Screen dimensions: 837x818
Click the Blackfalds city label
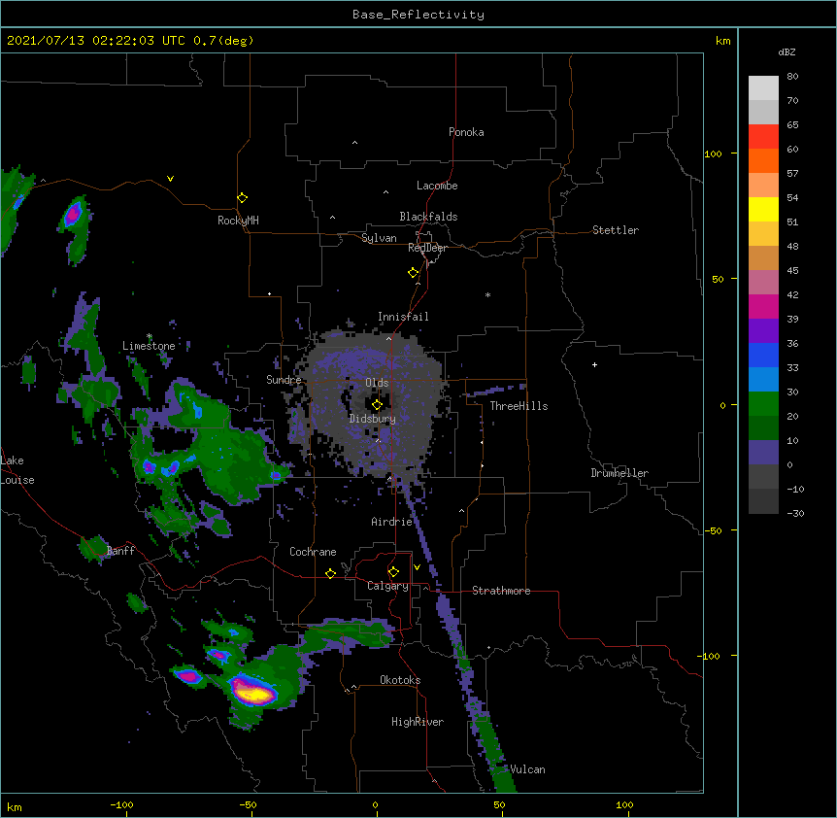[x=428, y=217]
